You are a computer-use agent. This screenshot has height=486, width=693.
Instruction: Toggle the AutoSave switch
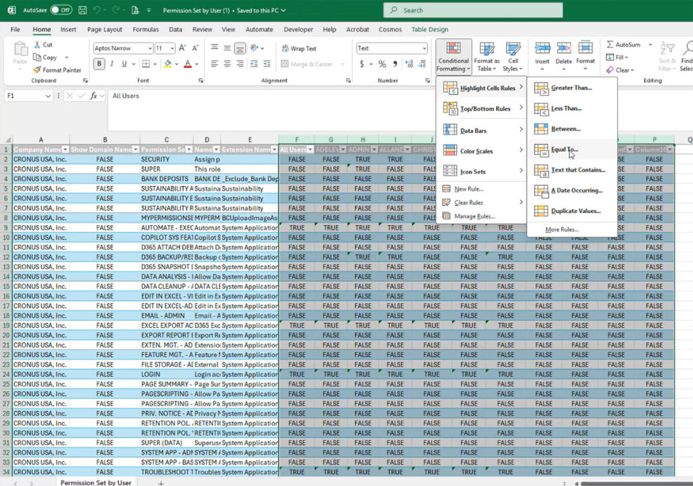tap(61, 10)
